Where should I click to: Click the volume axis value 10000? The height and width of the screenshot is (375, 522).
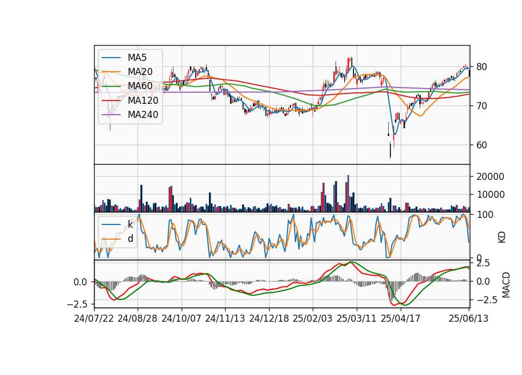pos(490,195)
